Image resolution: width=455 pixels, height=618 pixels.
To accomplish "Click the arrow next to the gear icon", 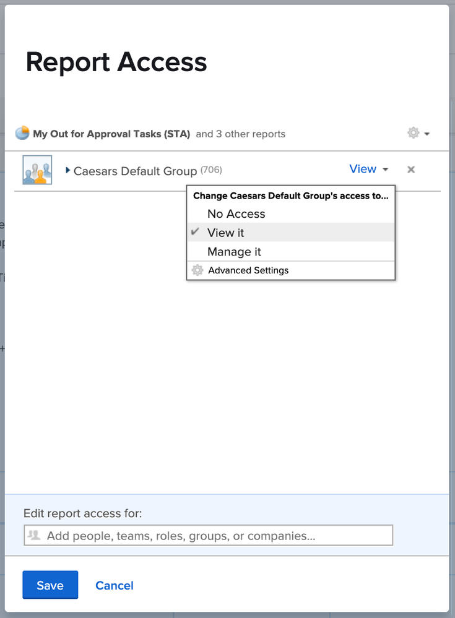I will pyautogui.click(x=427, y=134).
